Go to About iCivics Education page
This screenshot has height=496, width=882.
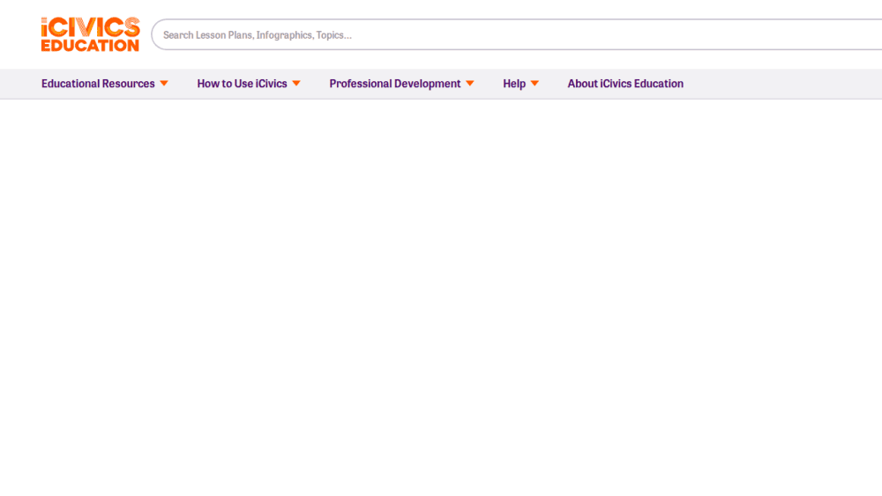point(625,84)
